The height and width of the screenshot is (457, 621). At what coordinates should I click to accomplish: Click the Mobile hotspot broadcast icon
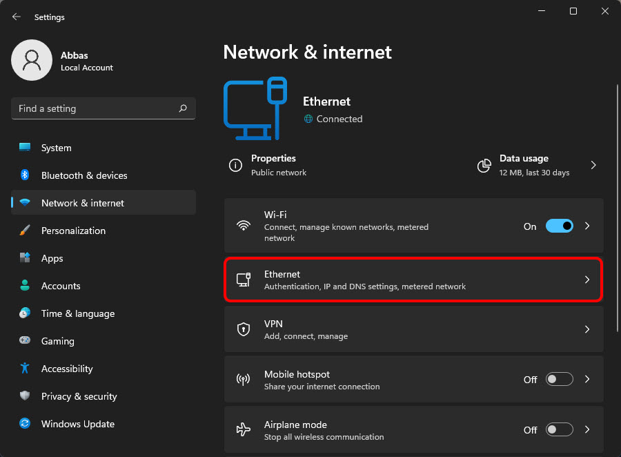(243, 379)
